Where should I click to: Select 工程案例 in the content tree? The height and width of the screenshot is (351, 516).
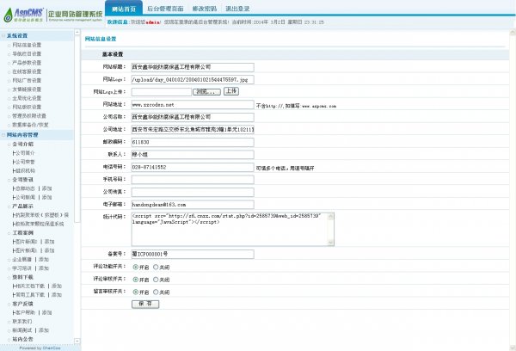[x=22, y=233]
